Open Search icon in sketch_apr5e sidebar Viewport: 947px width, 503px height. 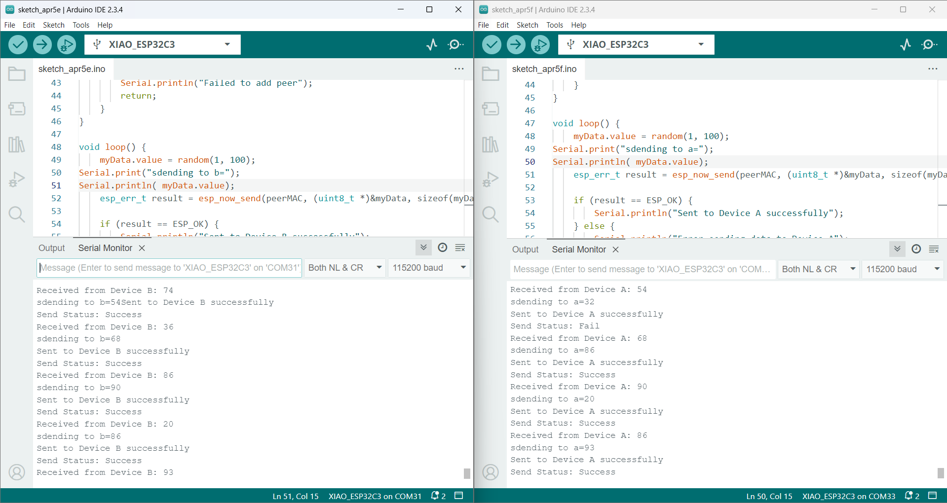[x=17, y=215]
